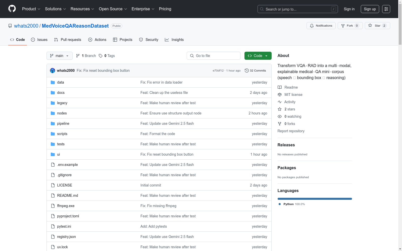Click the docs folder icon
The height and width of the screenshot is (251, 402).
tap(53, 93)
